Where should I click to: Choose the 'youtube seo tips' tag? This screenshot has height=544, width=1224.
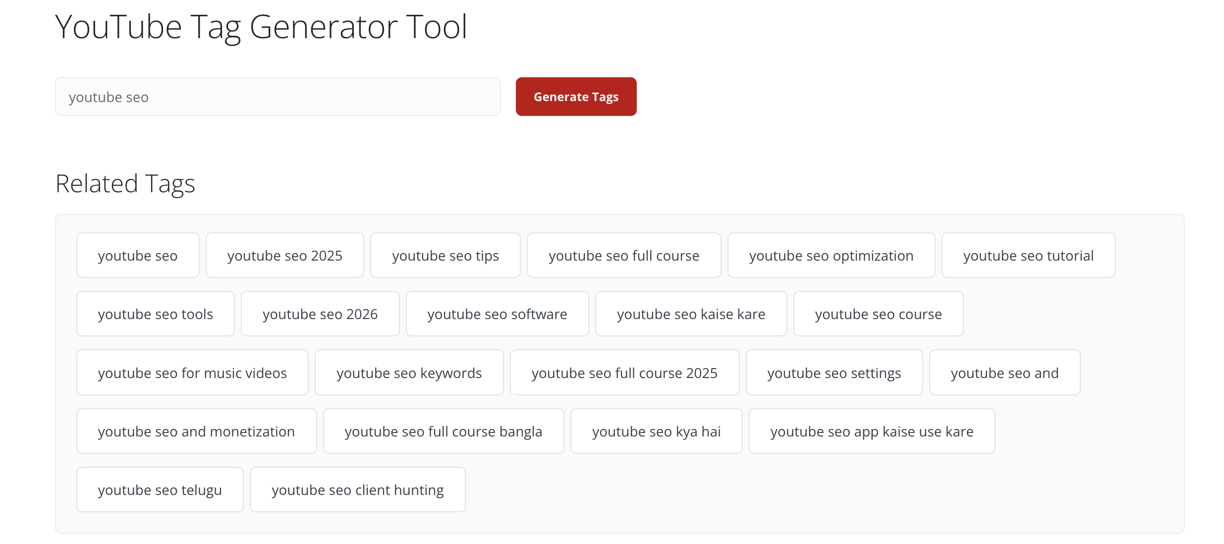pos(445,255)
